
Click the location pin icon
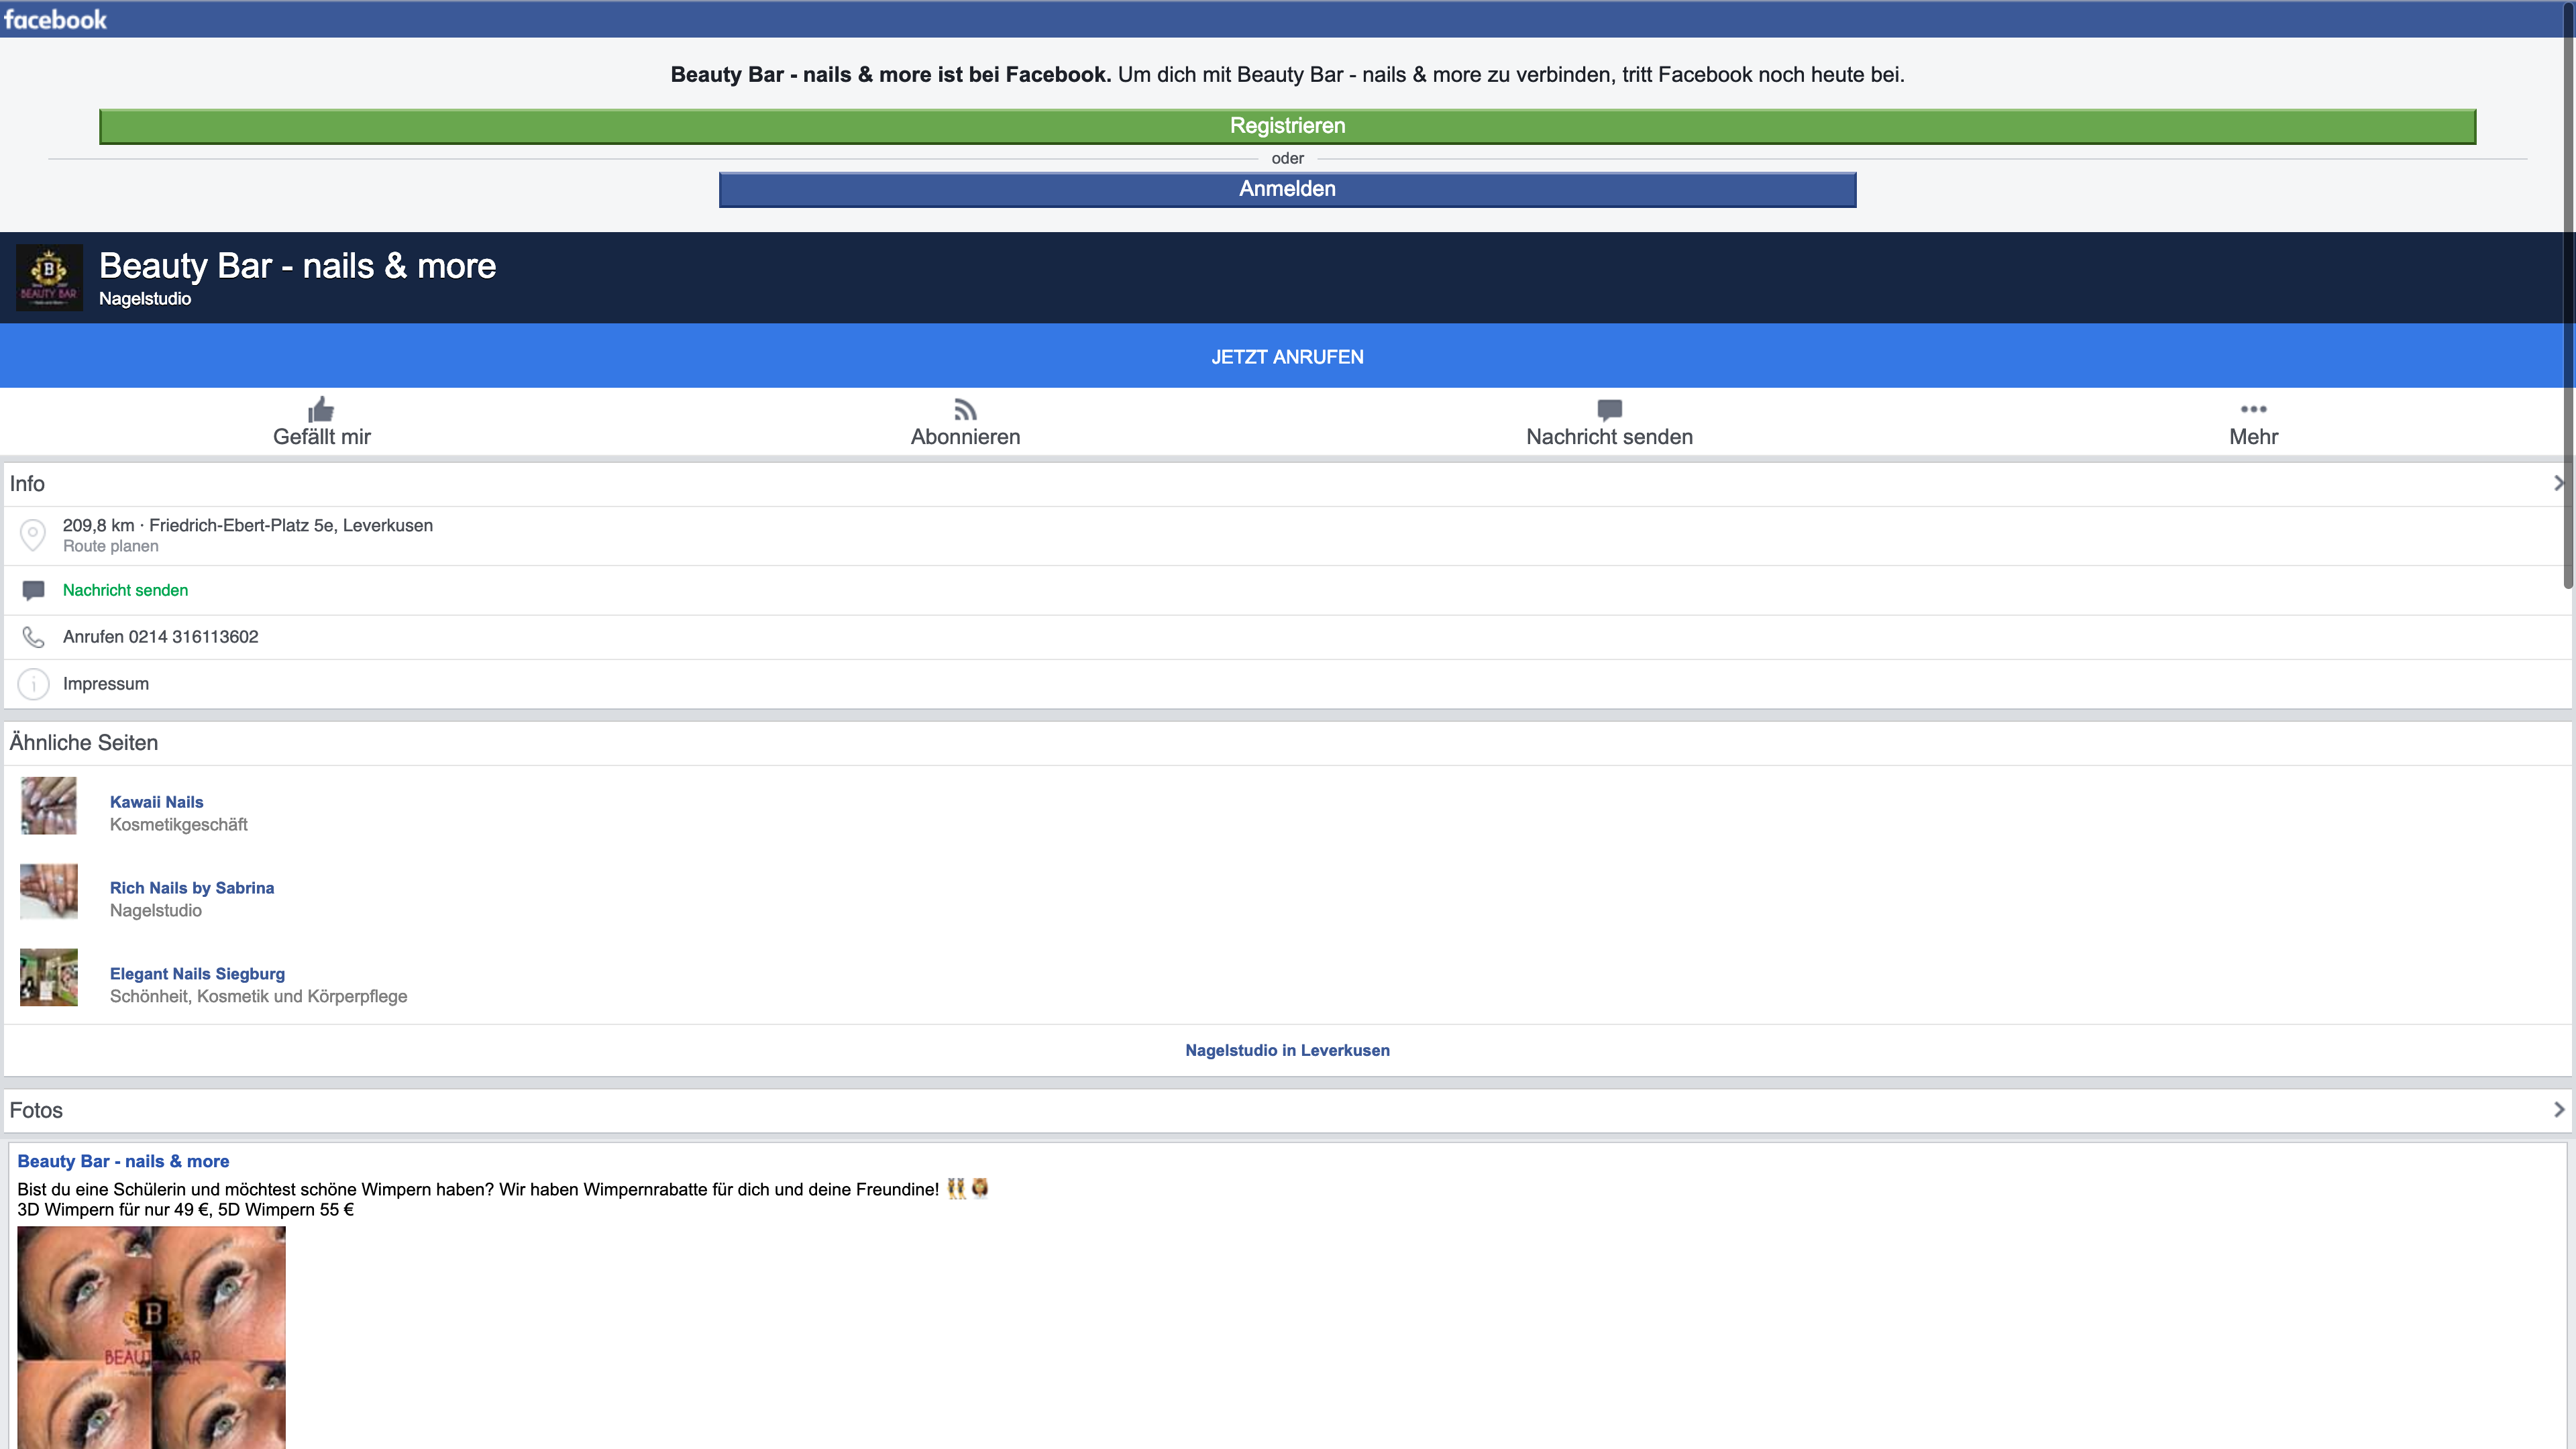(33, 535)
